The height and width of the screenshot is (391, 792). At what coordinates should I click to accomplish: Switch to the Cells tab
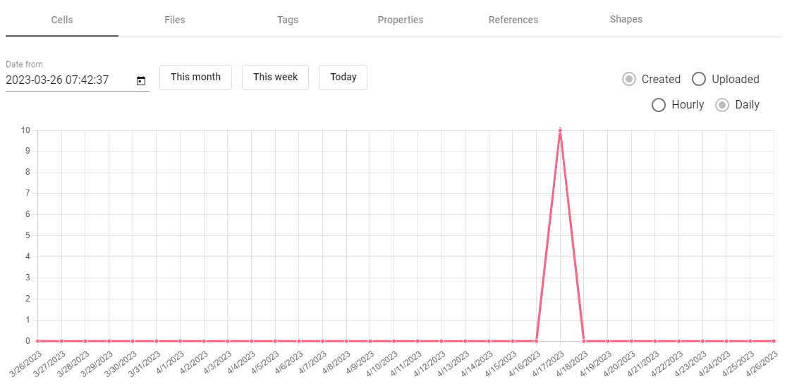(x=62, y=20)
